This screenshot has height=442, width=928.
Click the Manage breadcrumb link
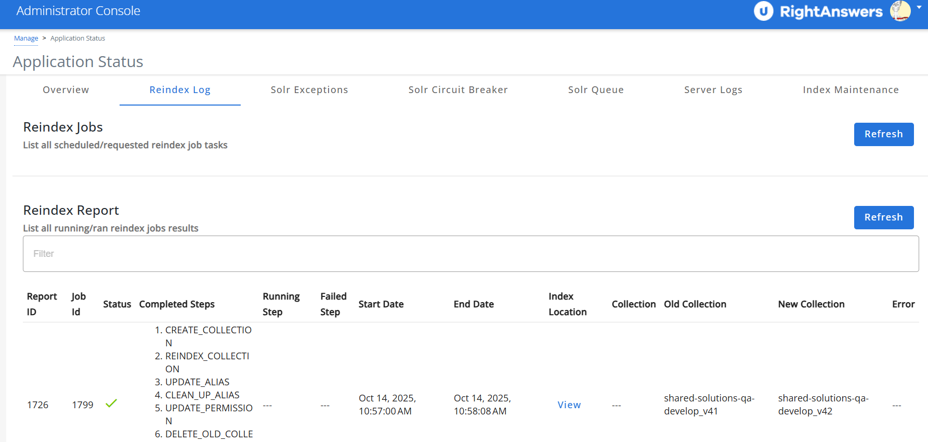(26, 38)
